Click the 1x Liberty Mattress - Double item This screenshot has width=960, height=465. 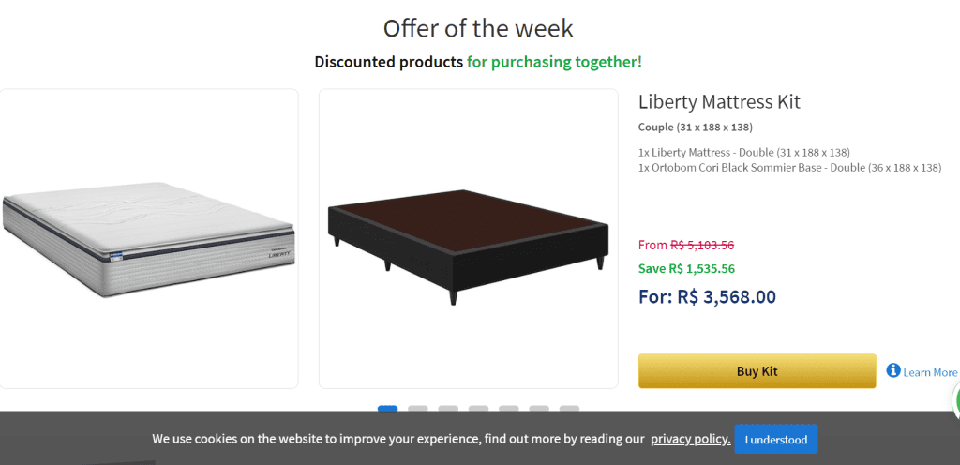click(x=743, y=152)
